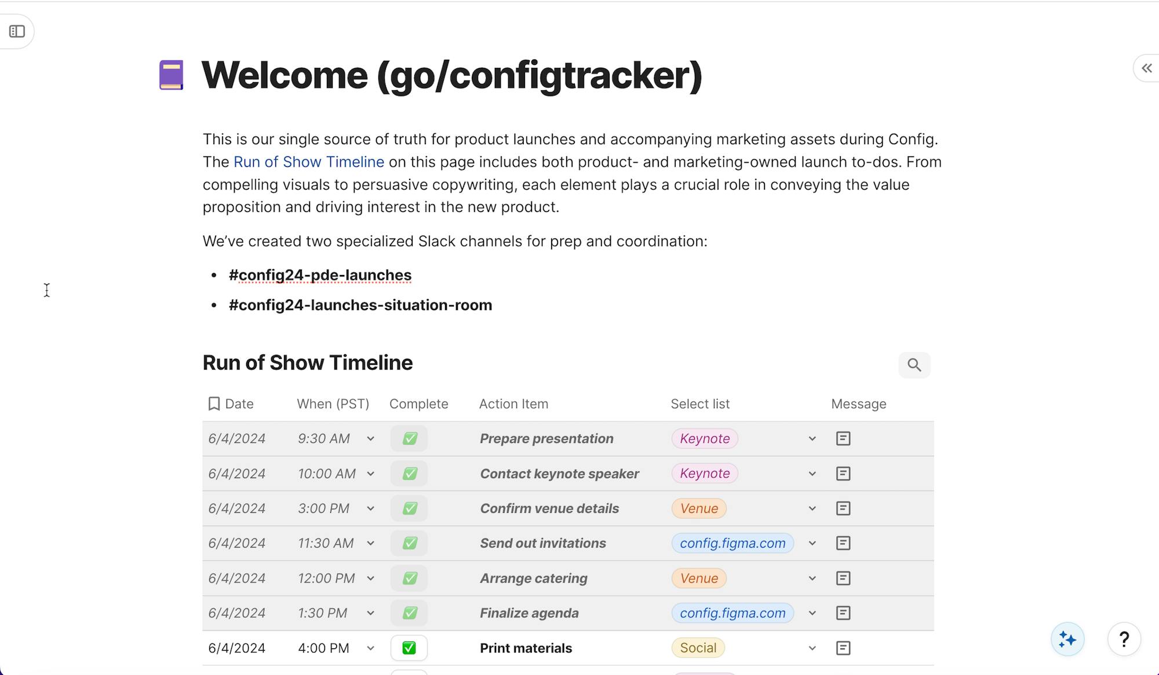Click the purple notebook page icon
This screenshot has width=1159, height=675.
tap(172, 75)
